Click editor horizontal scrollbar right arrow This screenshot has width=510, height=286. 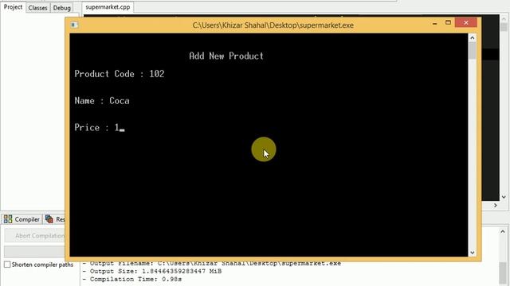(x=496, y=205)
